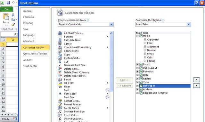This screenshot has width=205, height=122.
Task: Select the E-mail command icon
Action: pos(60,80)
